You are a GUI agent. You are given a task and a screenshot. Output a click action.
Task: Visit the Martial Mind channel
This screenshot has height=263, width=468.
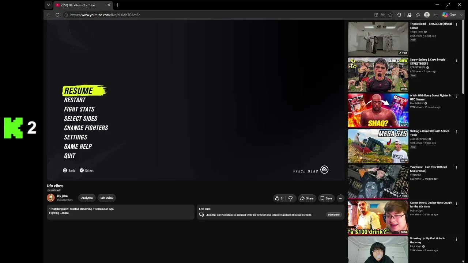(x=416, y=103)
